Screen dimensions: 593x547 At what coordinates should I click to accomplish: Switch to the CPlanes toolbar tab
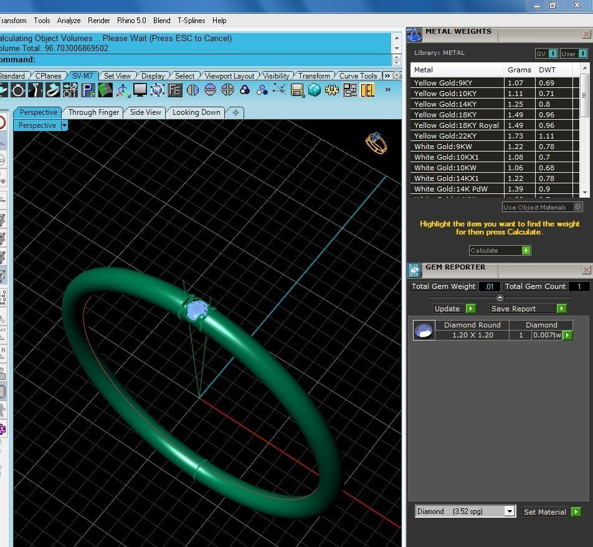click(48, 75)
